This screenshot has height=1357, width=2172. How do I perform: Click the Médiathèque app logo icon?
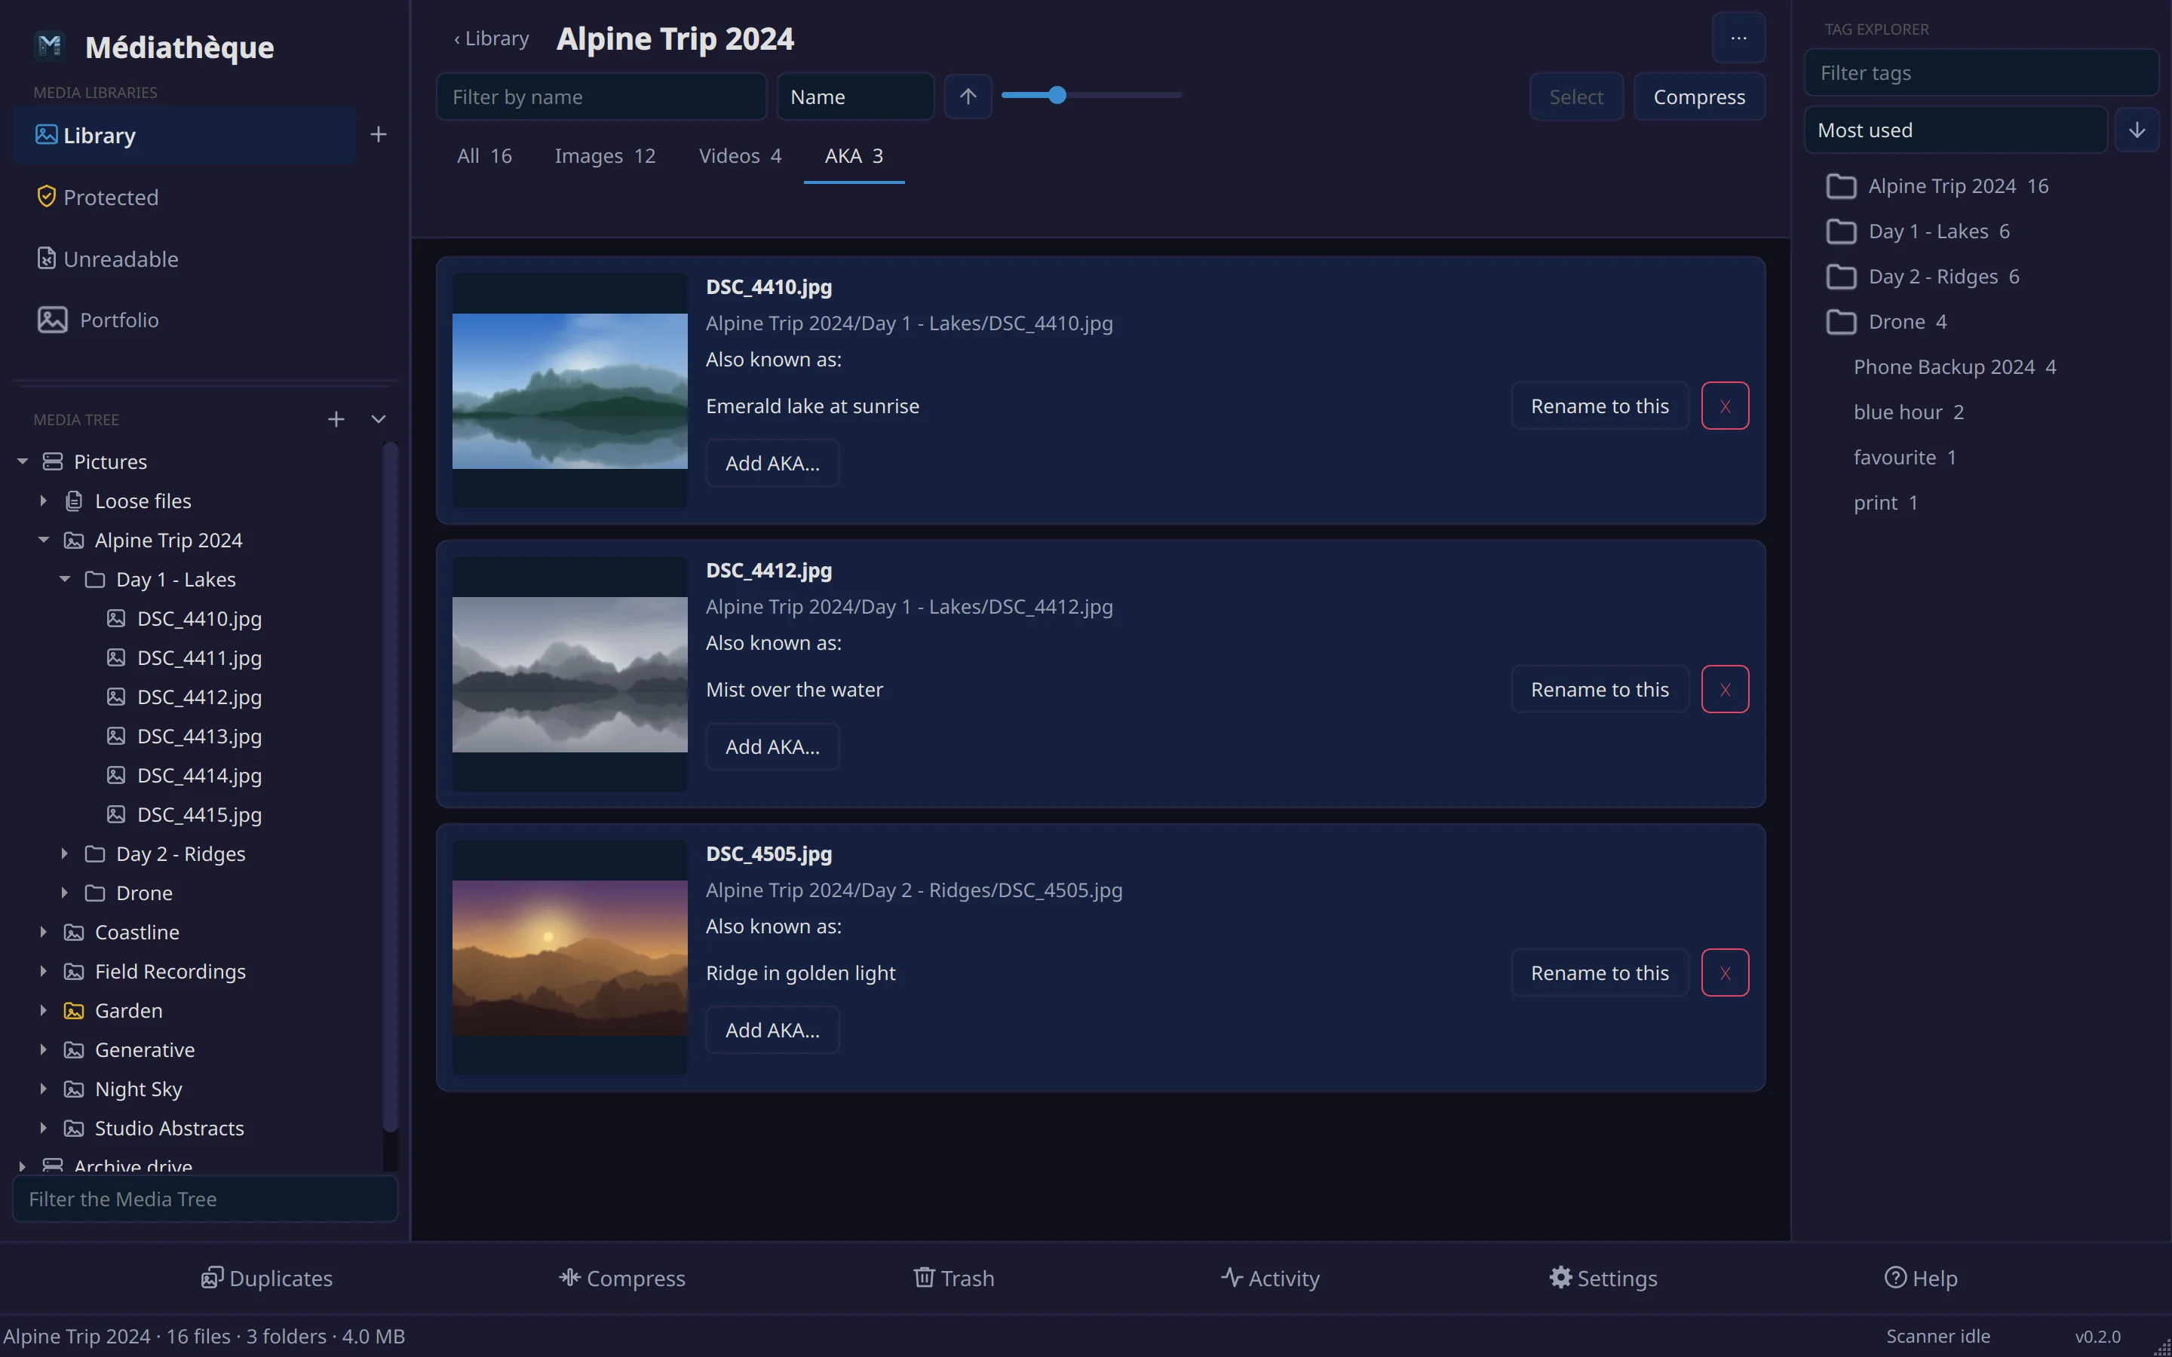point(49,45)
